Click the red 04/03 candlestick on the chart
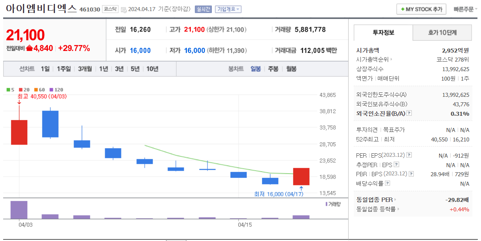Viewport: 481px width, 241px height. (19, 132)
